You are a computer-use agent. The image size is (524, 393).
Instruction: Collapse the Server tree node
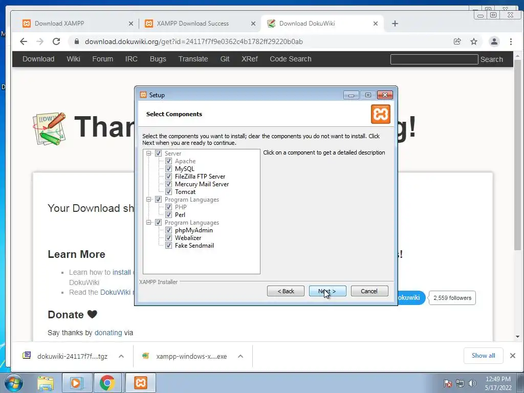click(149, 154)
